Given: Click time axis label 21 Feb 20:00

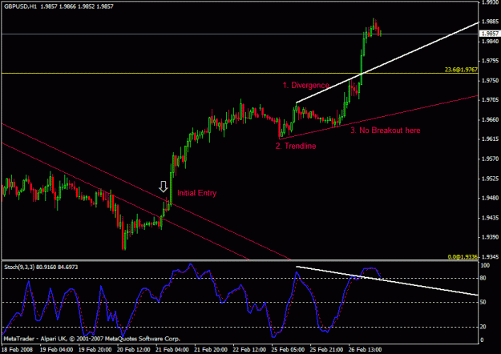Looking at the screenshot, I should click(211, 349).
